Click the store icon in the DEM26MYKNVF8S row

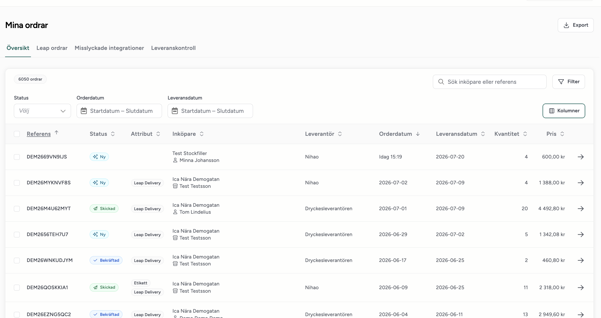click(175, 186)
